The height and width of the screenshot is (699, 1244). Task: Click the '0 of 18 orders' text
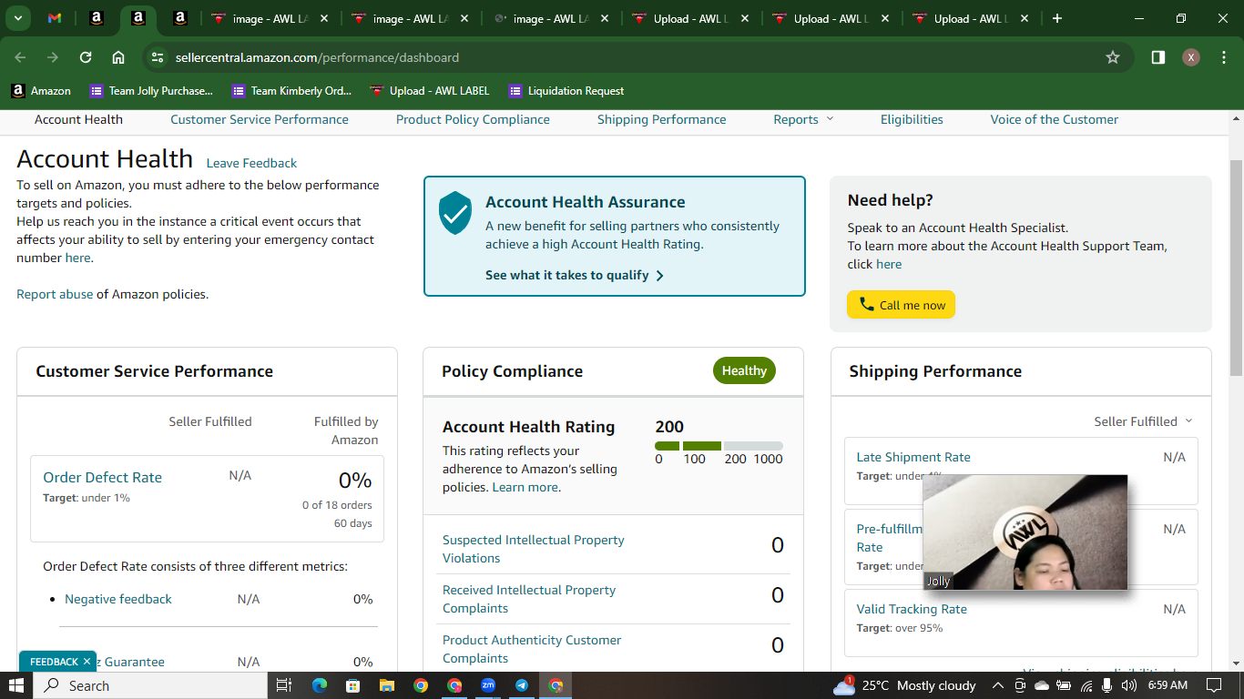[337, 505]
